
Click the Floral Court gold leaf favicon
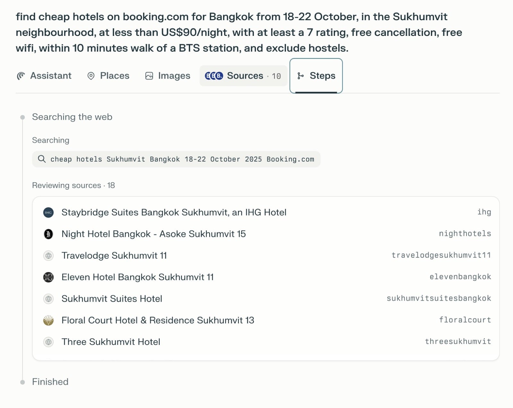click(48, 320)
